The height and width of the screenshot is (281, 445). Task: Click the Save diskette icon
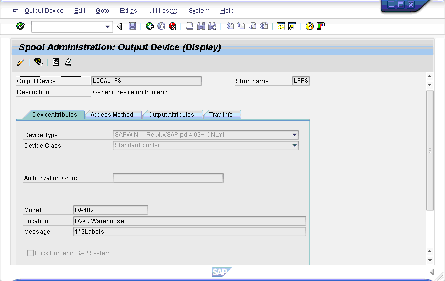point(132,26)
